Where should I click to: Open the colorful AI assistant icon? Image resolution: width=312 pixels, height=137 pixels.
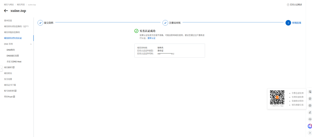[x=310, y=126]
